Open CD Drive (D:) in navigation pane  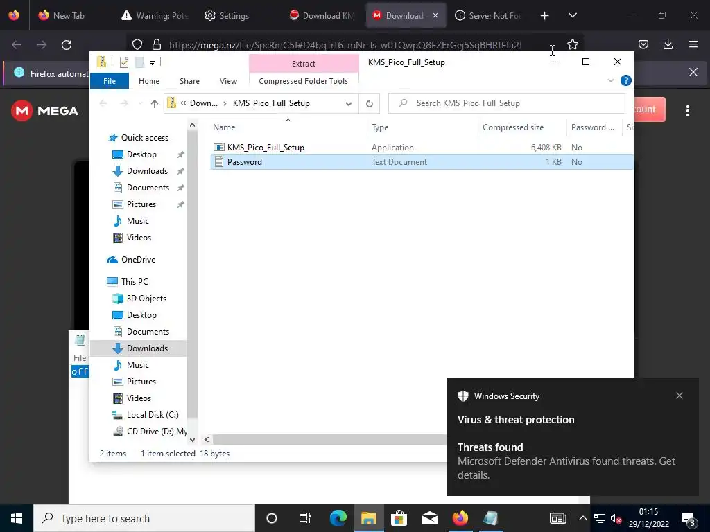pyautogui.click(x=156, y=432)
